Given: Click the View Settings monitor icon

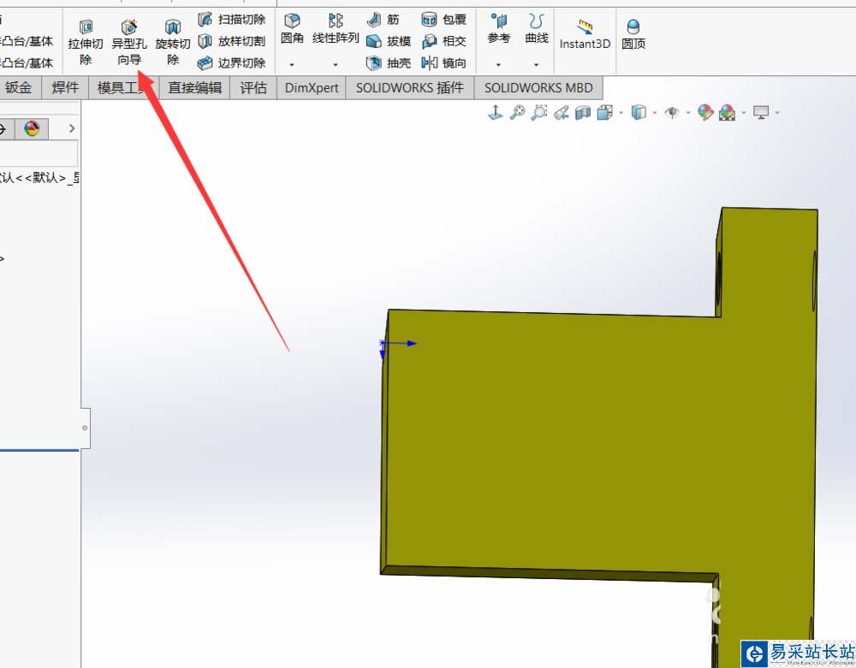Looking at the screenshot, I should click(761, 112).
